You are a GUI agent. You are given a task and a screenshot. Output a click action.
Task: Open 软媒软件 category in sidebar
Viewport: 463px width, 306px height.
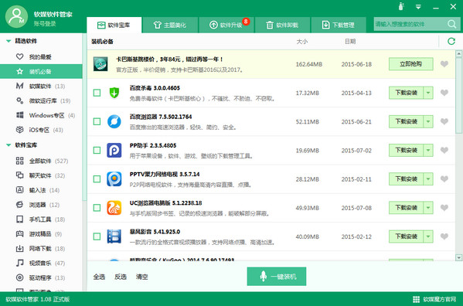pos(41,87)
